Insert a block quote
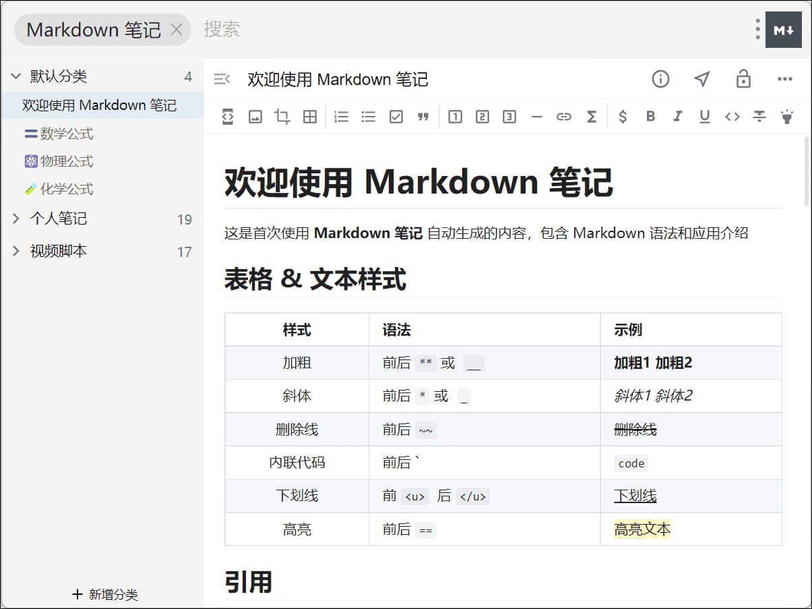 (x=423, y=117)
